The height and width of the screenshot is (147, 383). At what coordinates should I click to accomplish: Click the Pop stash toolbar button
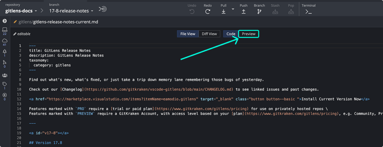tap(291, 9)
